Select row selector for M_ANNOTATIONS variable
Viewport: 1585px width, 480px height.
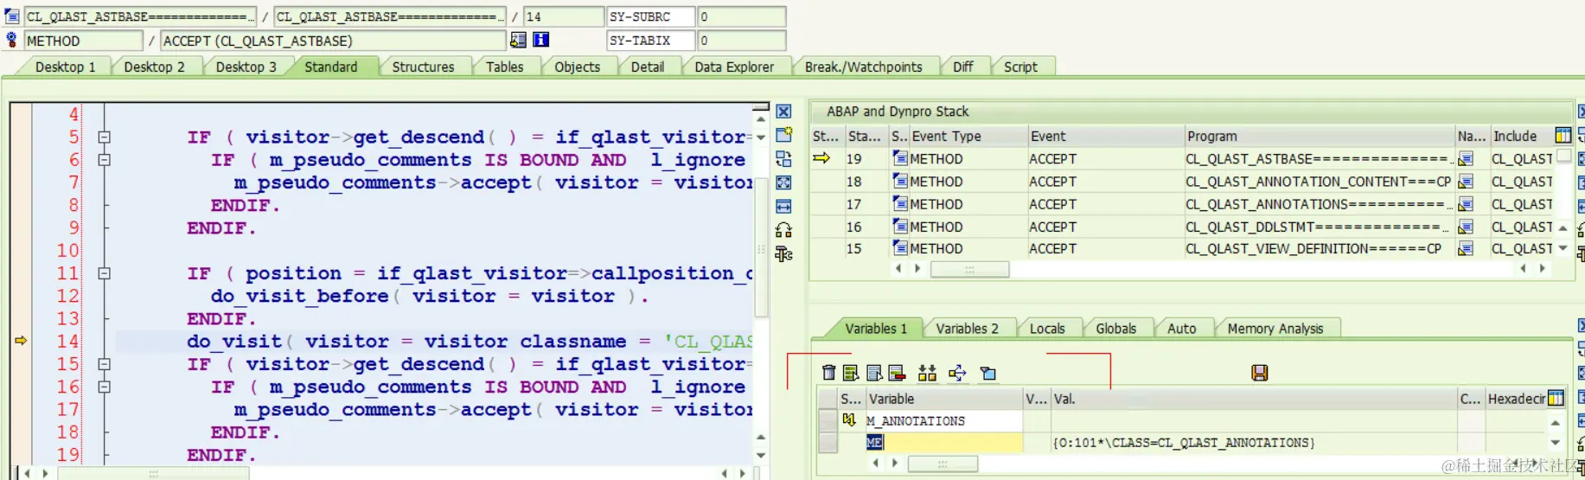pos(828,420)
